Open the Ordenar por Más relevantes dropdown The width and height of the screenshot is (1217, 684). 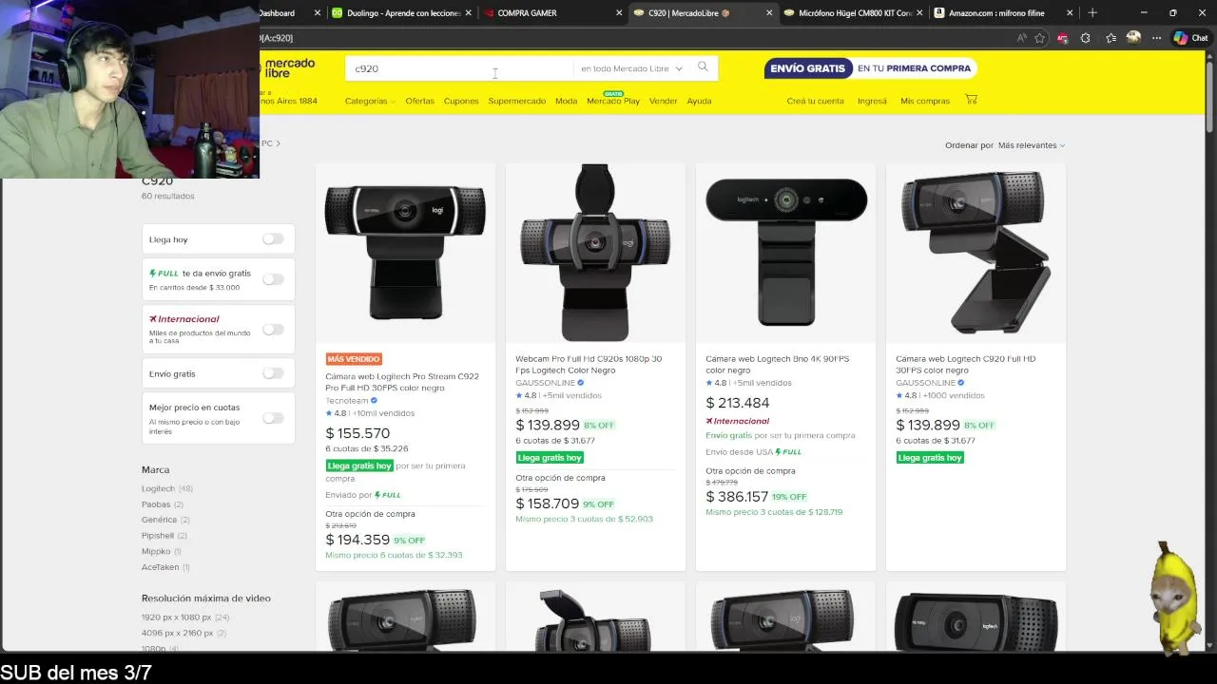[x=1031, y=145]
